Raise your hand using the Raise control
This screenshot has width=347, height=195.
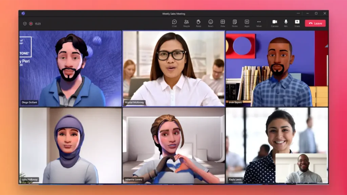pyautogui.click(x=199, y=23)
